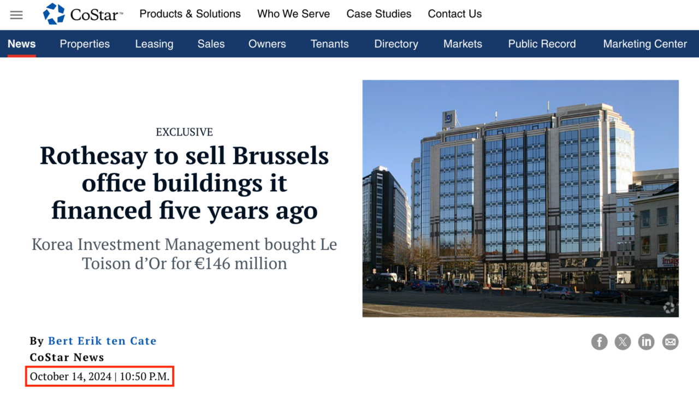Go to the Owners tab
The width and height of the screenshot is (699, 400).
coord(267,44)
